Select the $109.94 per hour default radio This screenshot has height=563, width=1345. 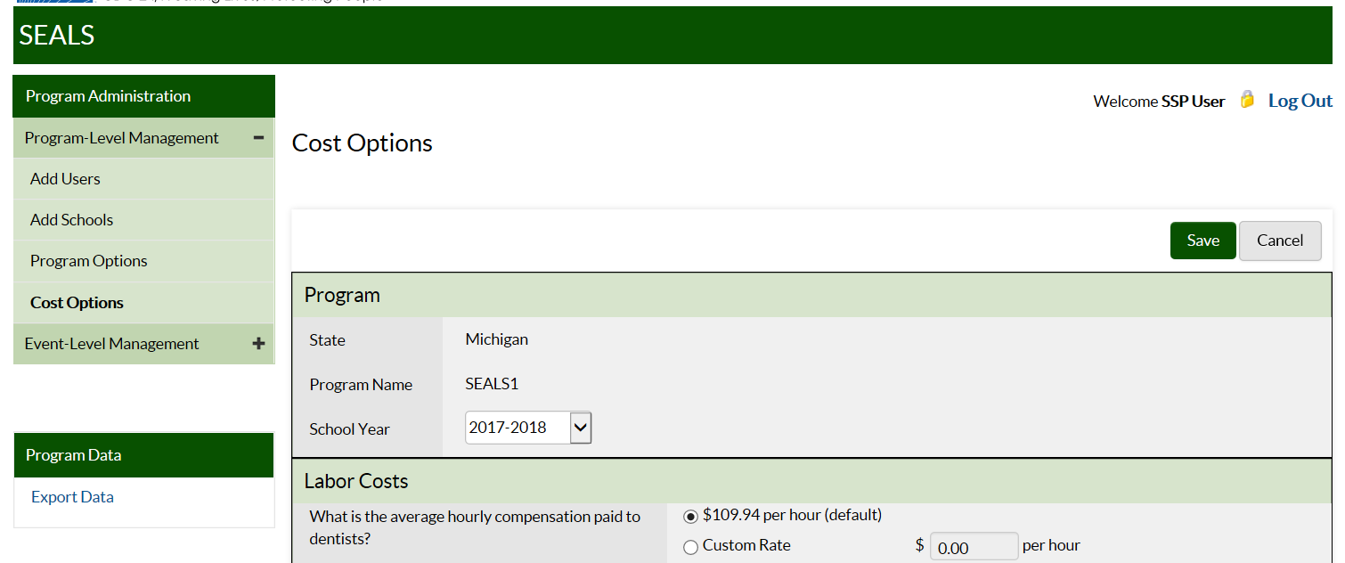pyautogui.click(x=690, y=517)
